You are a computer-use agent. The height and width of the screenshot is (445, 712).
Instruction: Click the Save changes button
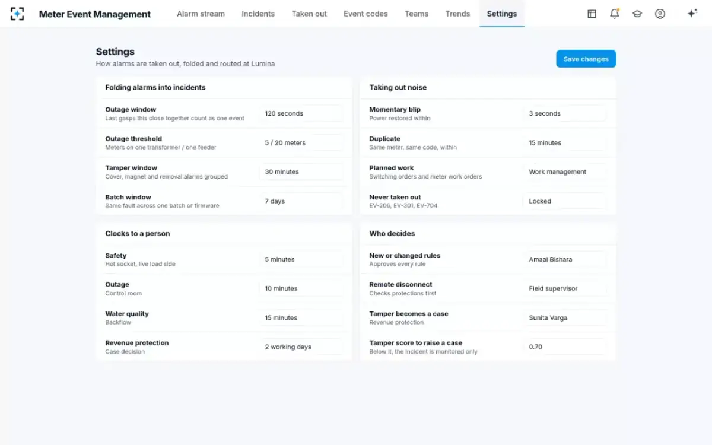click(586, 59)
